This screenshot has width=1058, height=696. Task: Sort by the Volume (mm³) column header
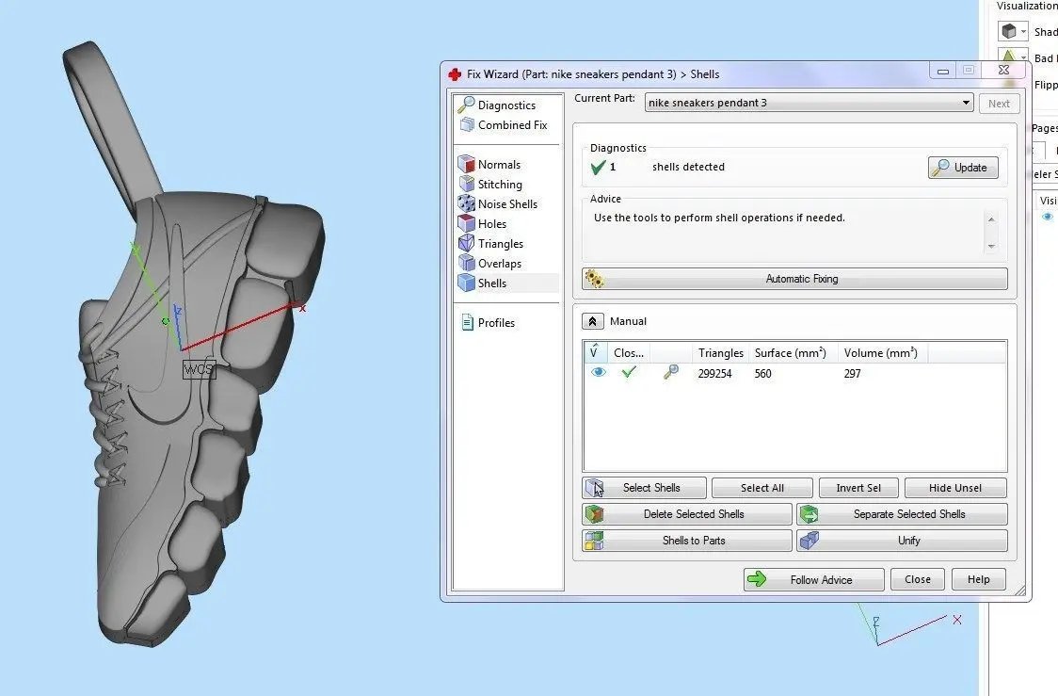click(883, 352)
